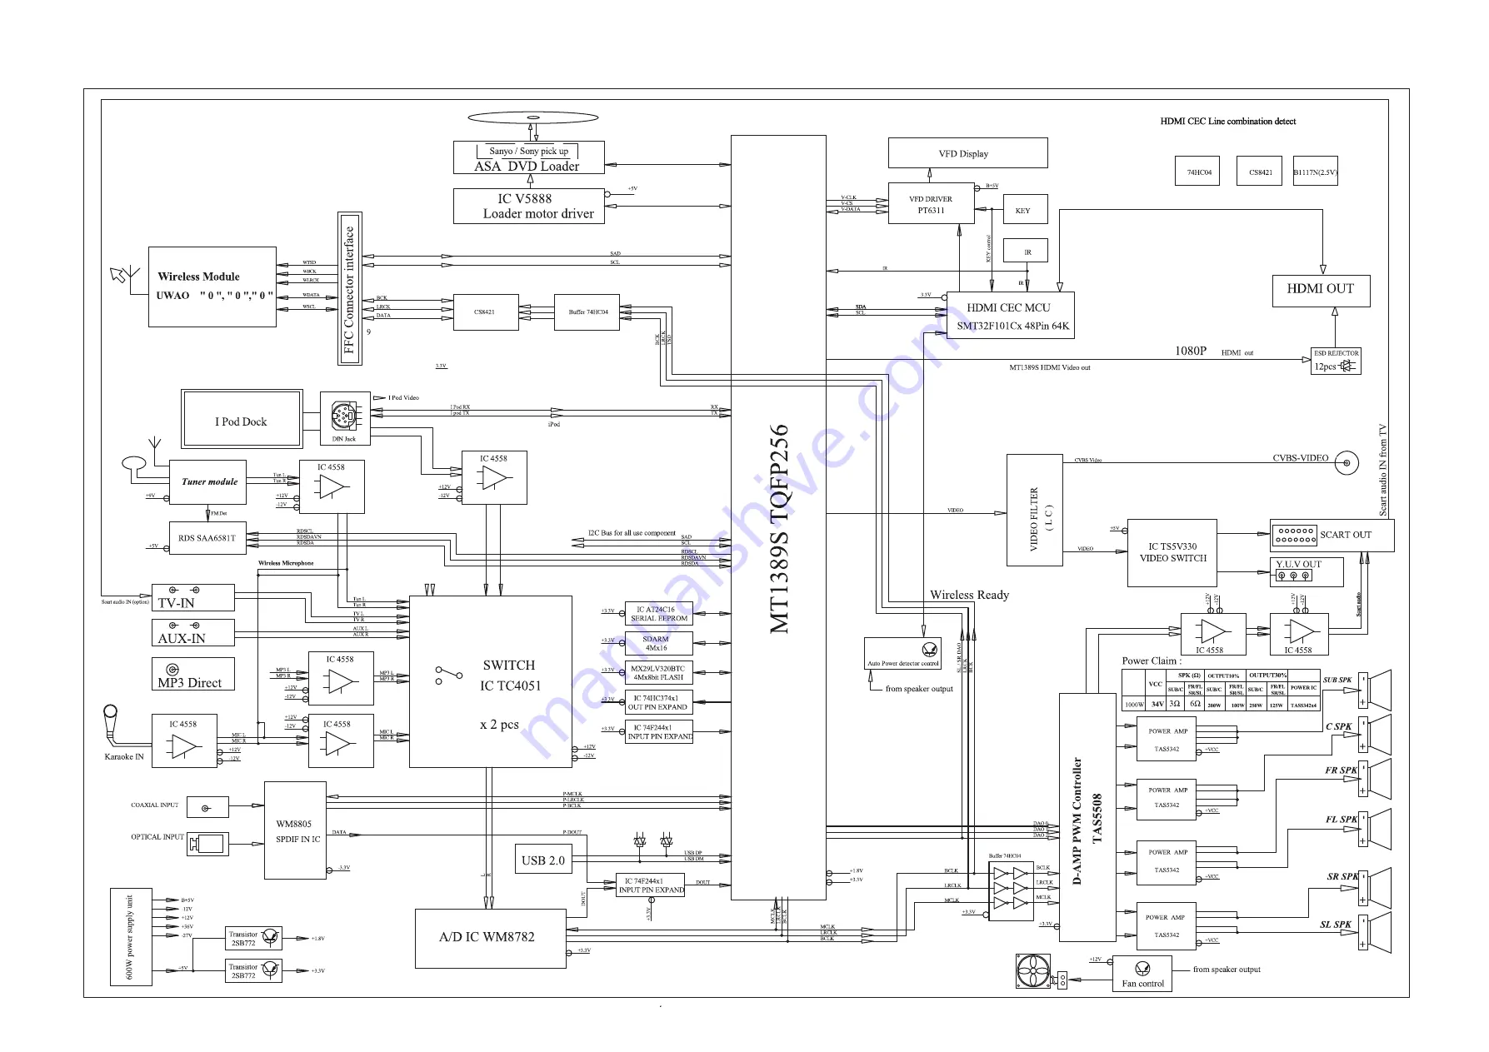Click the disc symbol above the DVD Loader

(x=533, y=117)
